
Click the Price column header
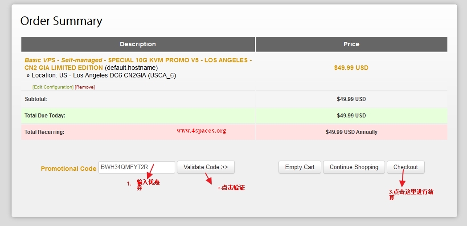351,44
